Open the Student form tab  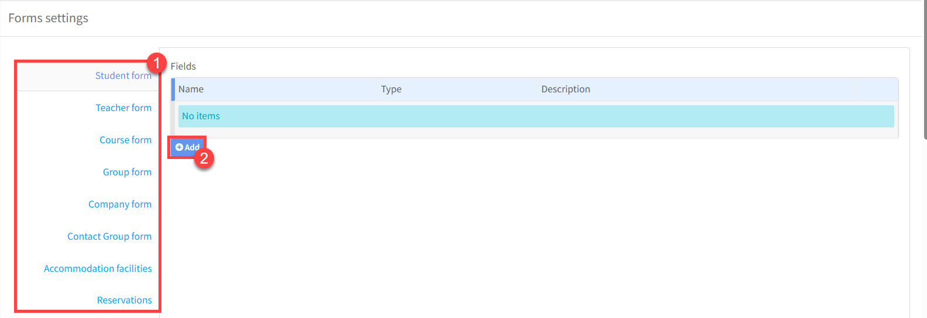pos(123,76)
